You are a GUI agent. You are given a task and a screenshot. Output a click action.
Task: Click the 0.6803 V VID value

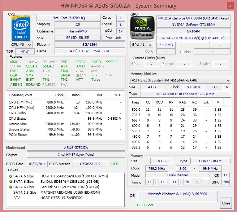(x=114, y=119)
